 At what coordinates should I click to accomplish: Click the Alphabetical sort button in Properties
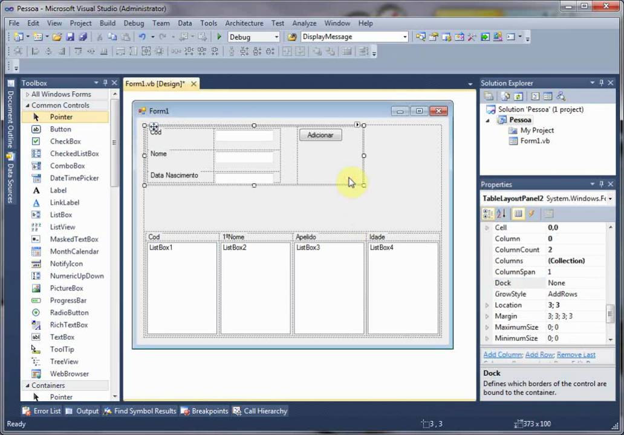[x=501, y=213]
